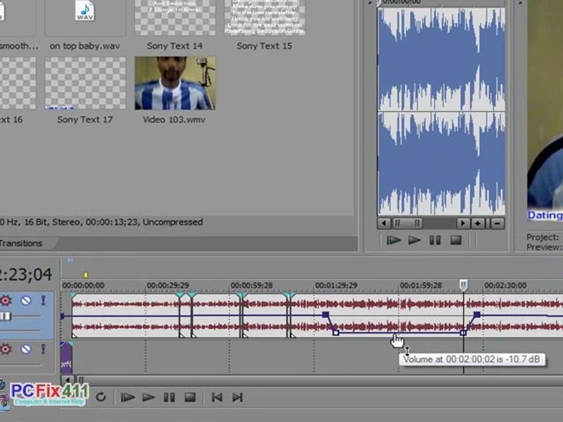Screen dimensions: 563x422
Task: Toggle loop playback in timeline transport
Action: click(x=101, y=397)
